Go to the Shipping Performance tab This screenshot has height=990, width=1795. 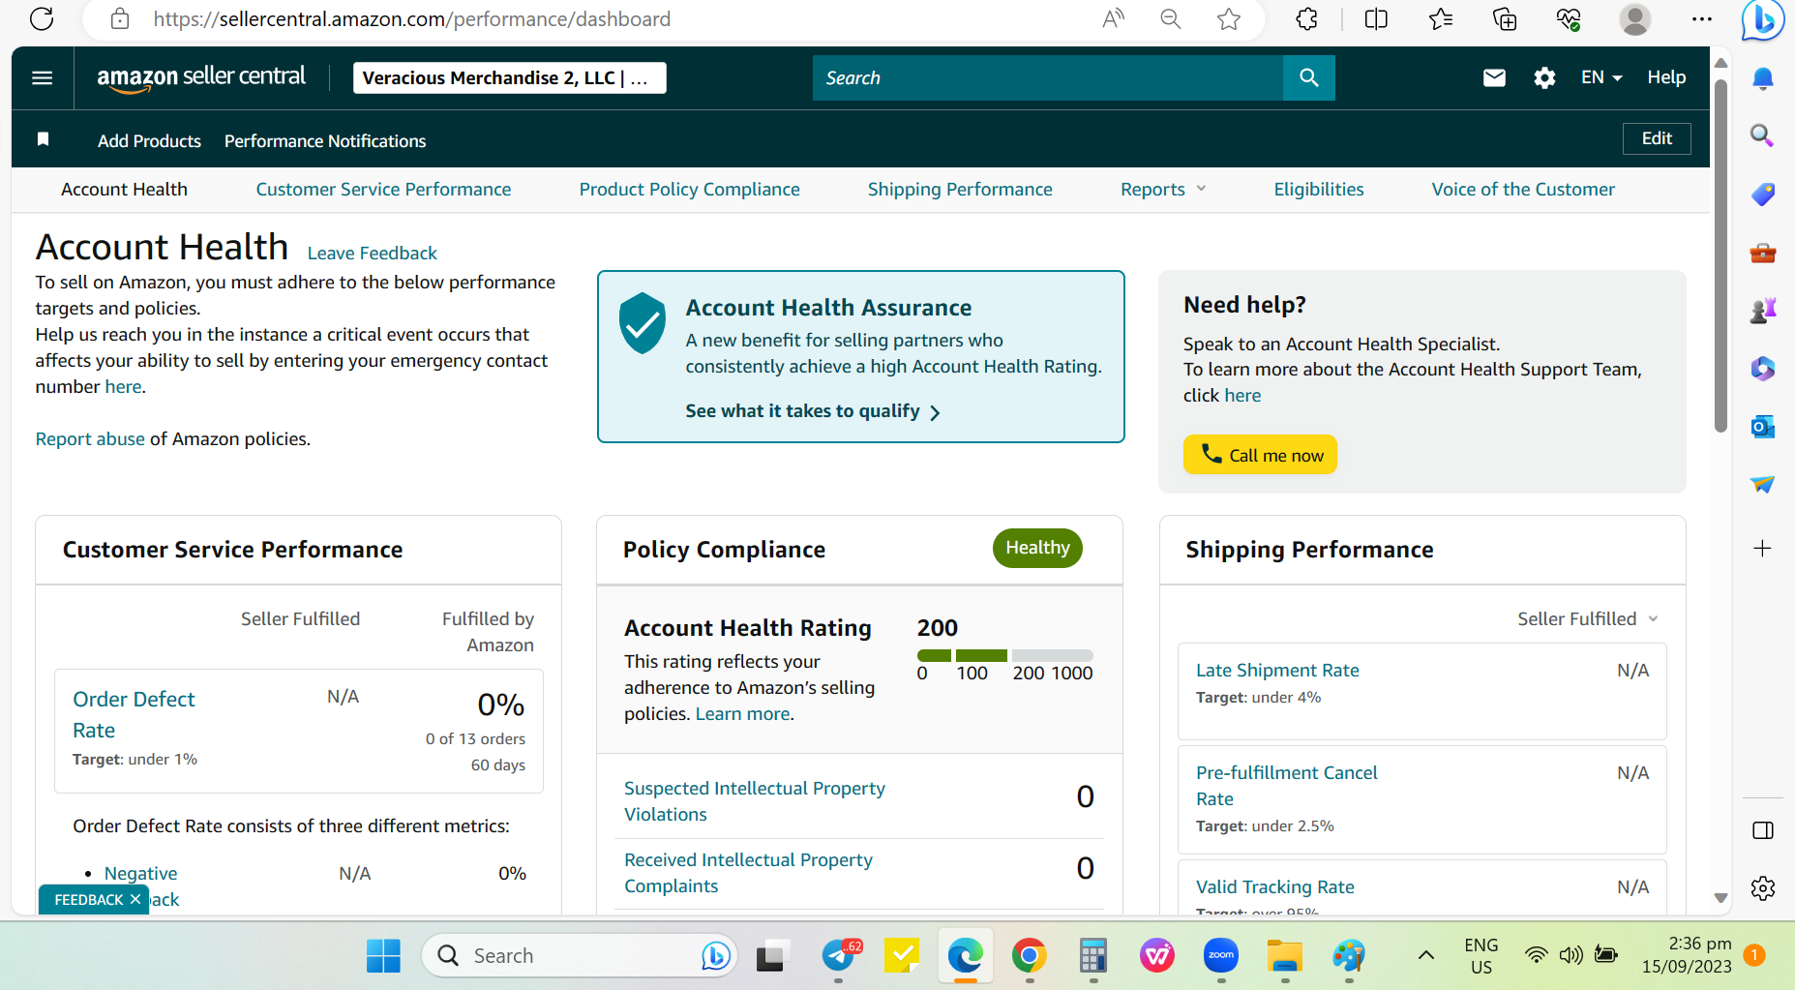pyautogui.click(x=960, y=190)
